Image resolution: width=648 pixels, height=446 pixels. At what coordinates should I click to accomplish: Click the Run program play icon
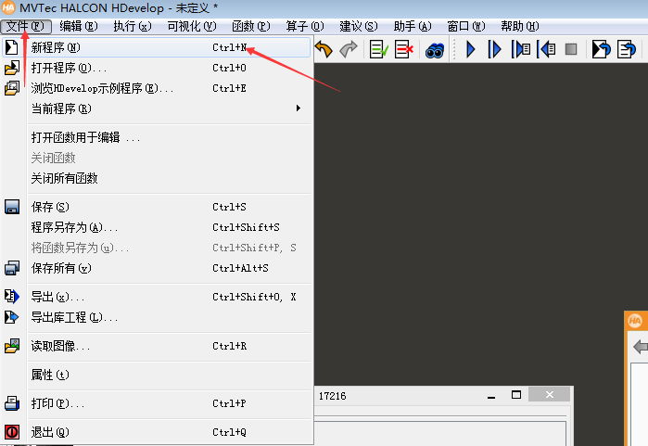[470, 49]
